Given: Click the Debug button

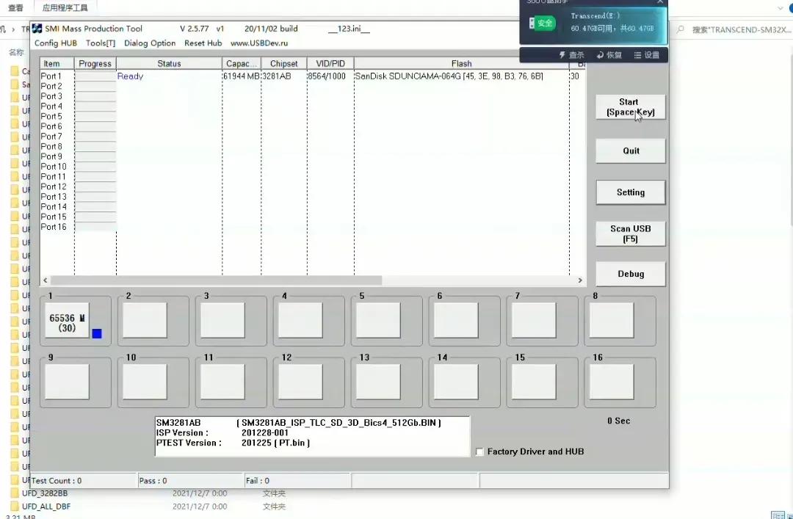Looking at the screenshot, I should (630, 274).
